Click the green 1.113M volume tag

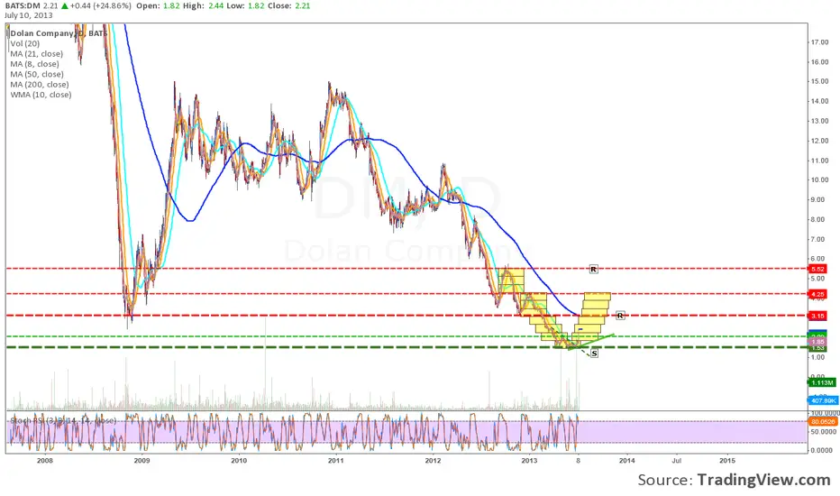822,382
